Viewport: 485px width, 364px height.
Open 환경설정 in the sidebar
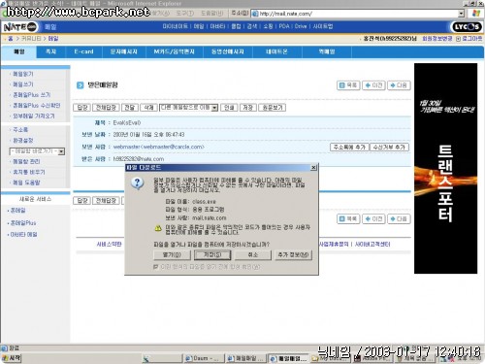point(23,141)
